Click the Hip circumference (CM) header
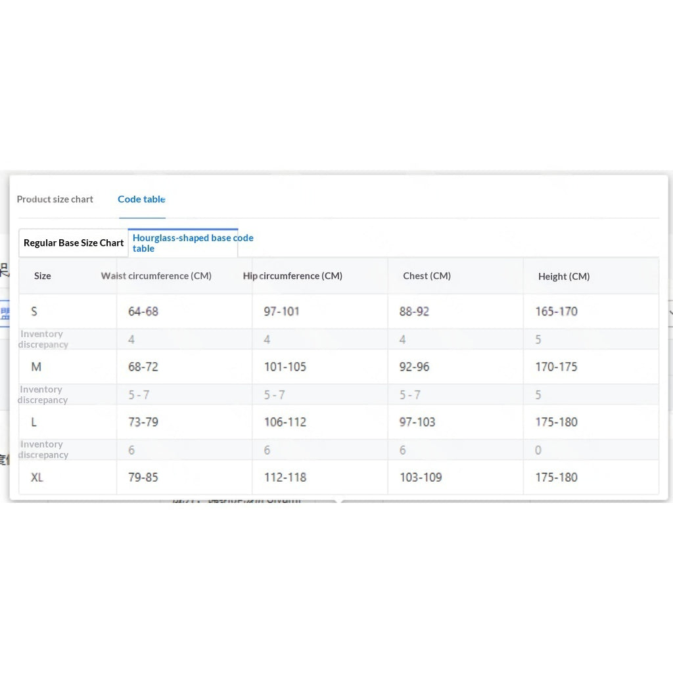The height and width of the screenshot is (673, 673). coord(292,276)
